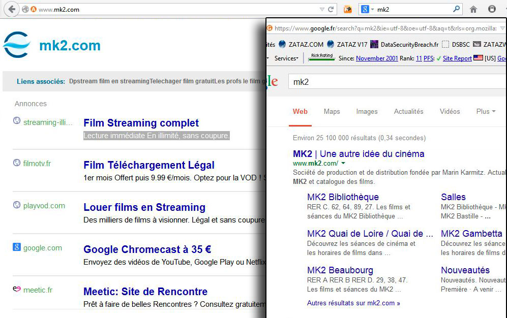Open MK2 | Une autre idée du cinéma result
The height and width of the screenshot is (318, 507).
tap(359, 154)
